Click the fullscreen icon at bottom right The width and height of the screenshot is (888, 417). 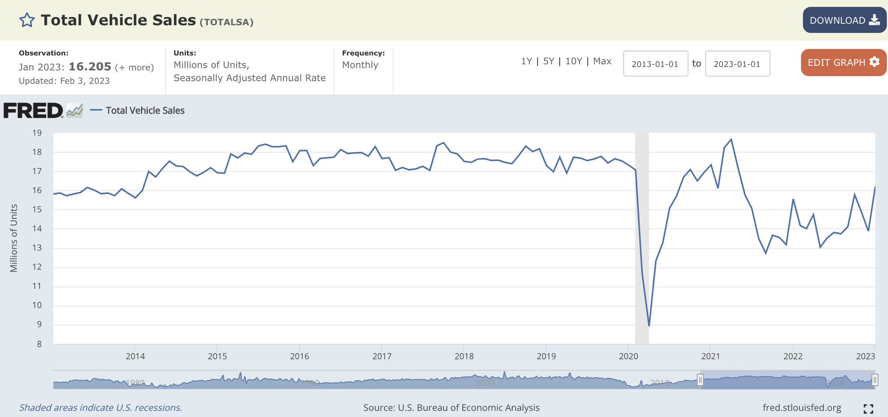[x=868, y=408]
